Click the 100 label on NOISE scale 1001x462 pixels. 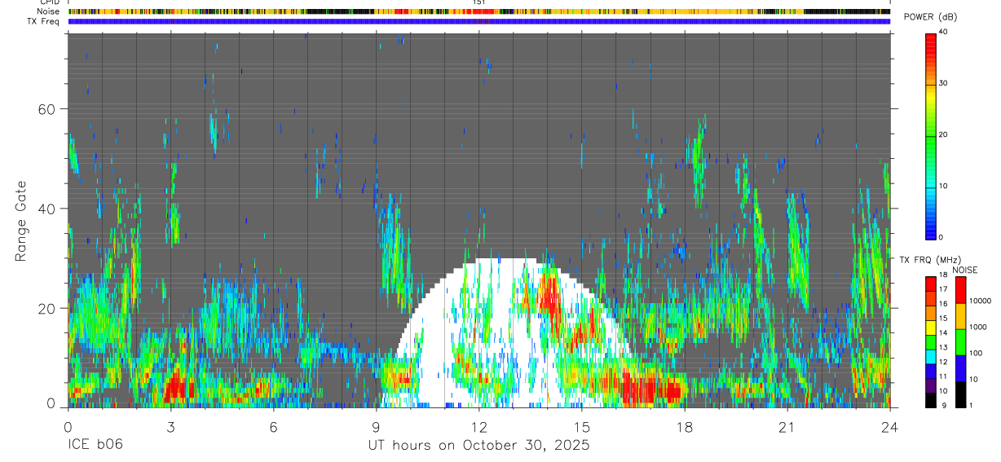click(x=976, y=353)
